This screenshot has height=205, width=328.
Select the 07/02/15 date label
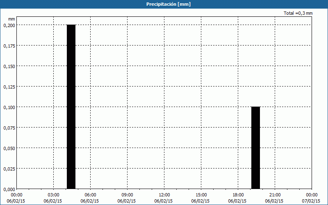[311, 201]
